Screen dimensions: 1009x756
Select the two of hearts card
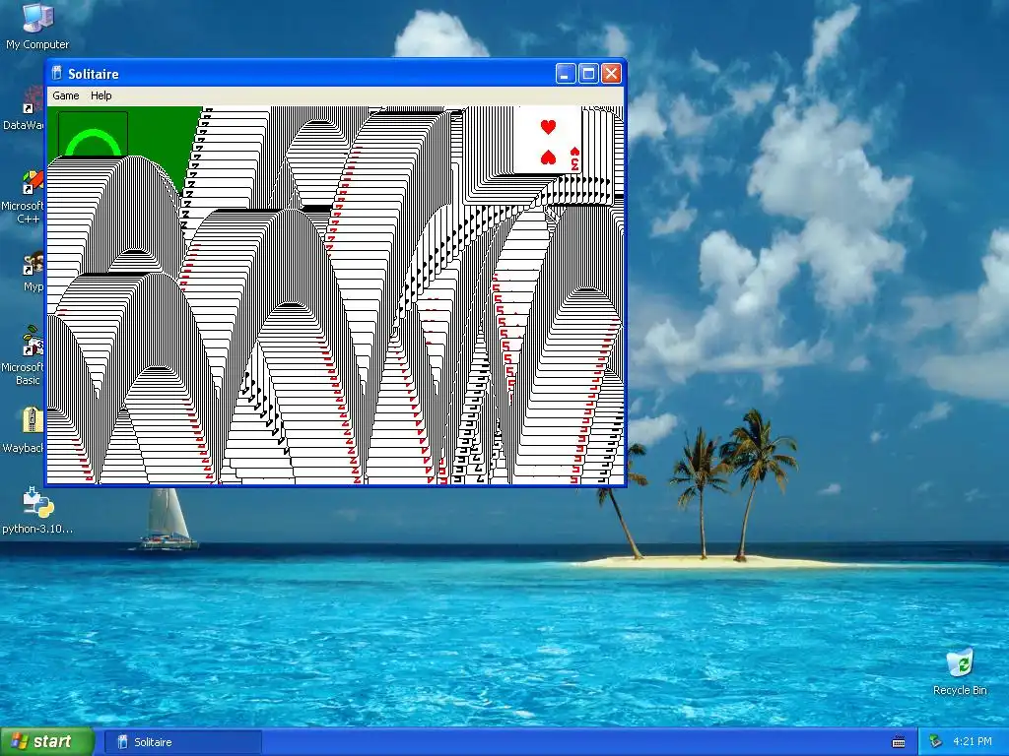548,140
